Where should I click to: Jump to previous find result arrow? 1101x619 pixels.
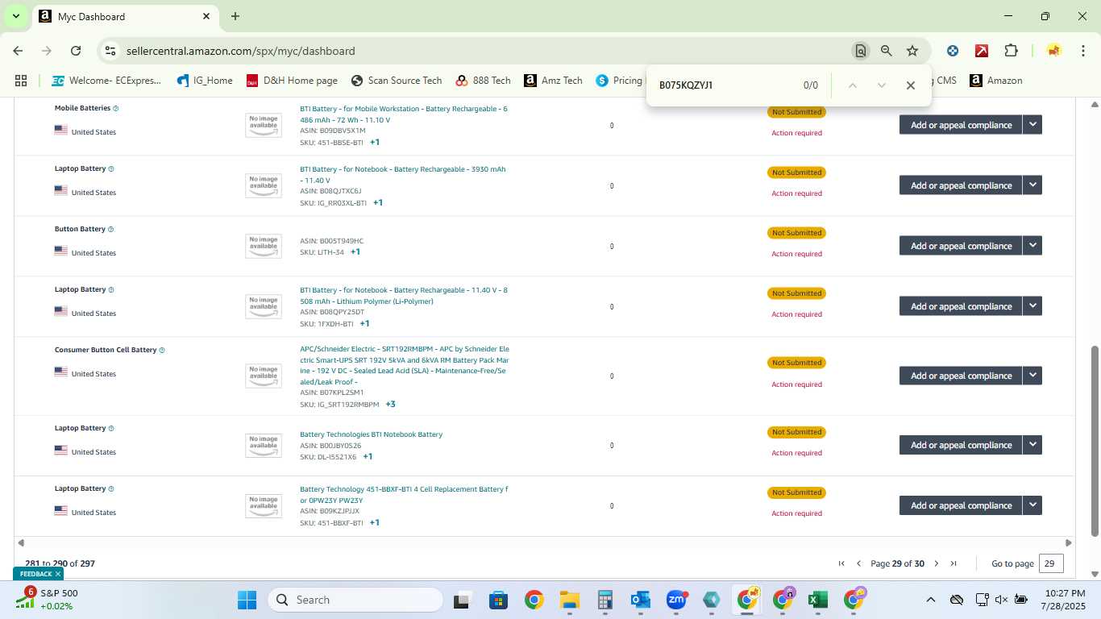click(853, 85)
